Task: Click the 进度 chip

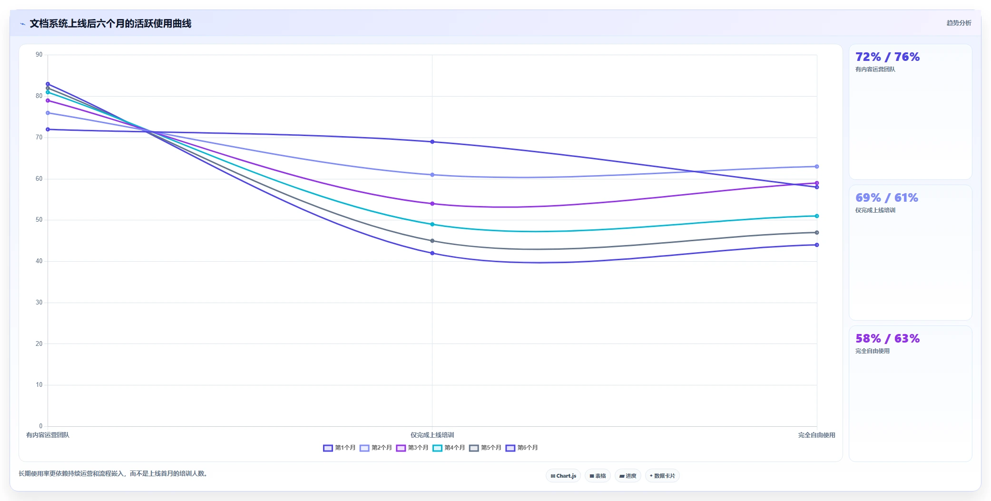Action: (628, 476)
